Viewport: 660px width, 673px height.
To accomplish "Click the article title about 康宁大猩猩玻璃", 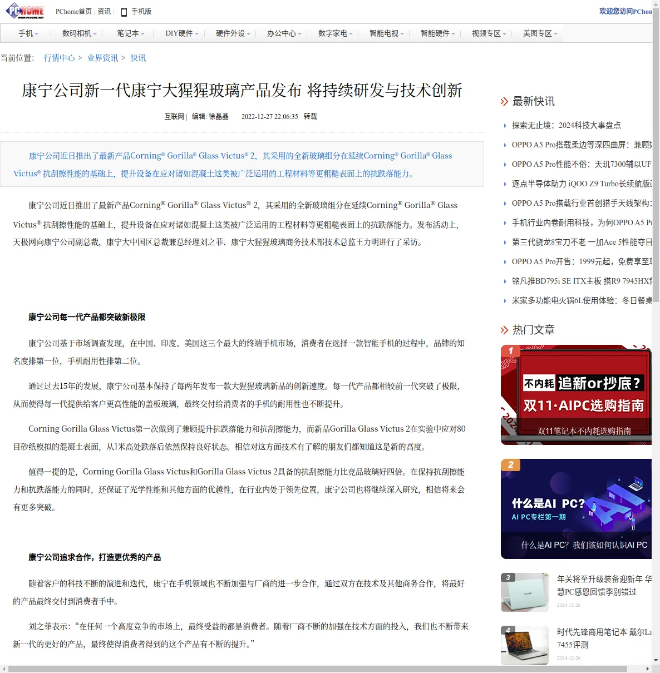I will click(242, 90).
